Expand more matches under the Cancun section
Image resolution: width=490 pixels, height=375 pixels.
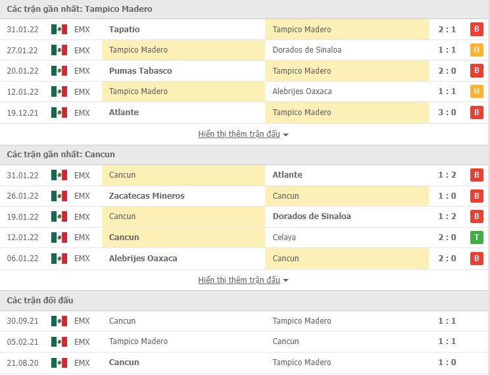pyautogui.click(x=243, y=280)
